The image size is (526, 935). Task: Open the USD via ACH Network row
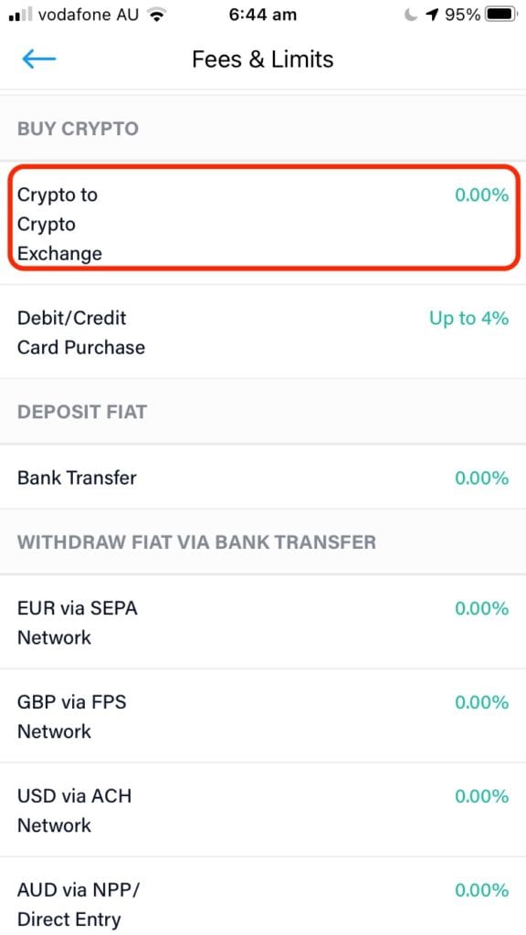pos(263,810)
